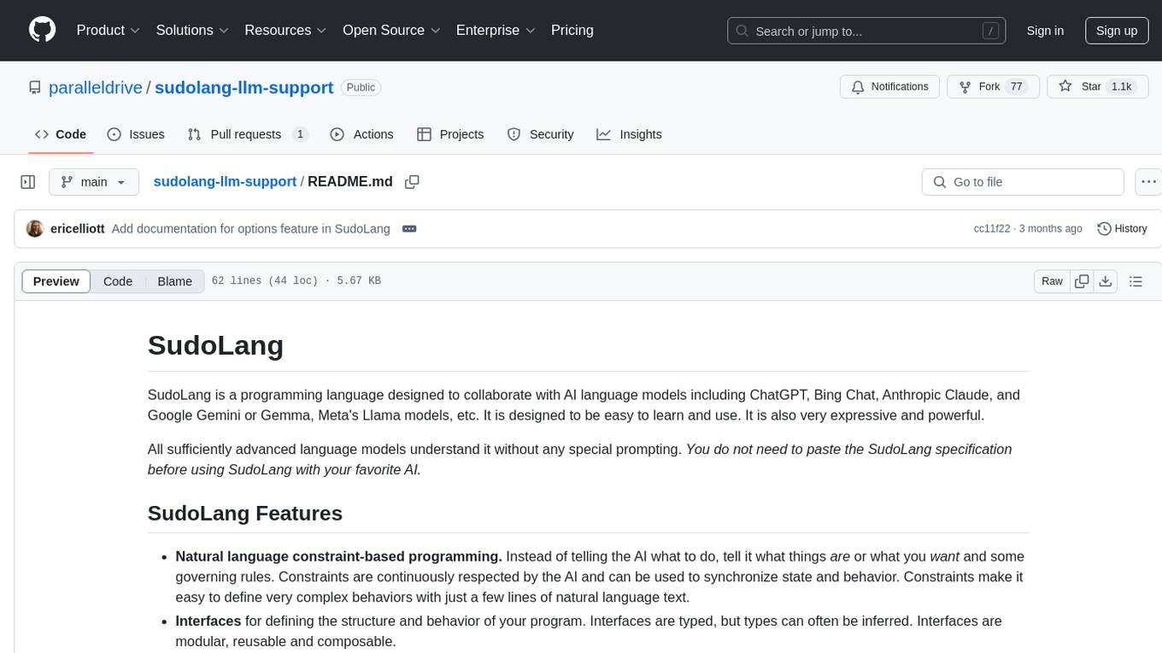The width and height of the screenshot is (1162, 653).
Task: Expand the Enterprise menu
Action: pyautogui.click(x=496, y=30)
